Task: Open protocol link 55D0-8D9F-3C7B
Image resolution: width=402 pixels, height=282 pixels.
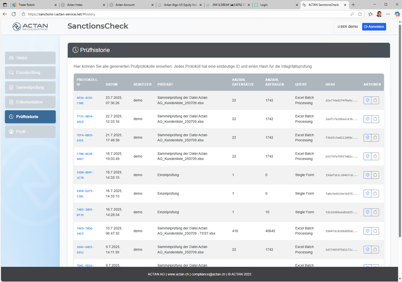Action: point(85,175)
